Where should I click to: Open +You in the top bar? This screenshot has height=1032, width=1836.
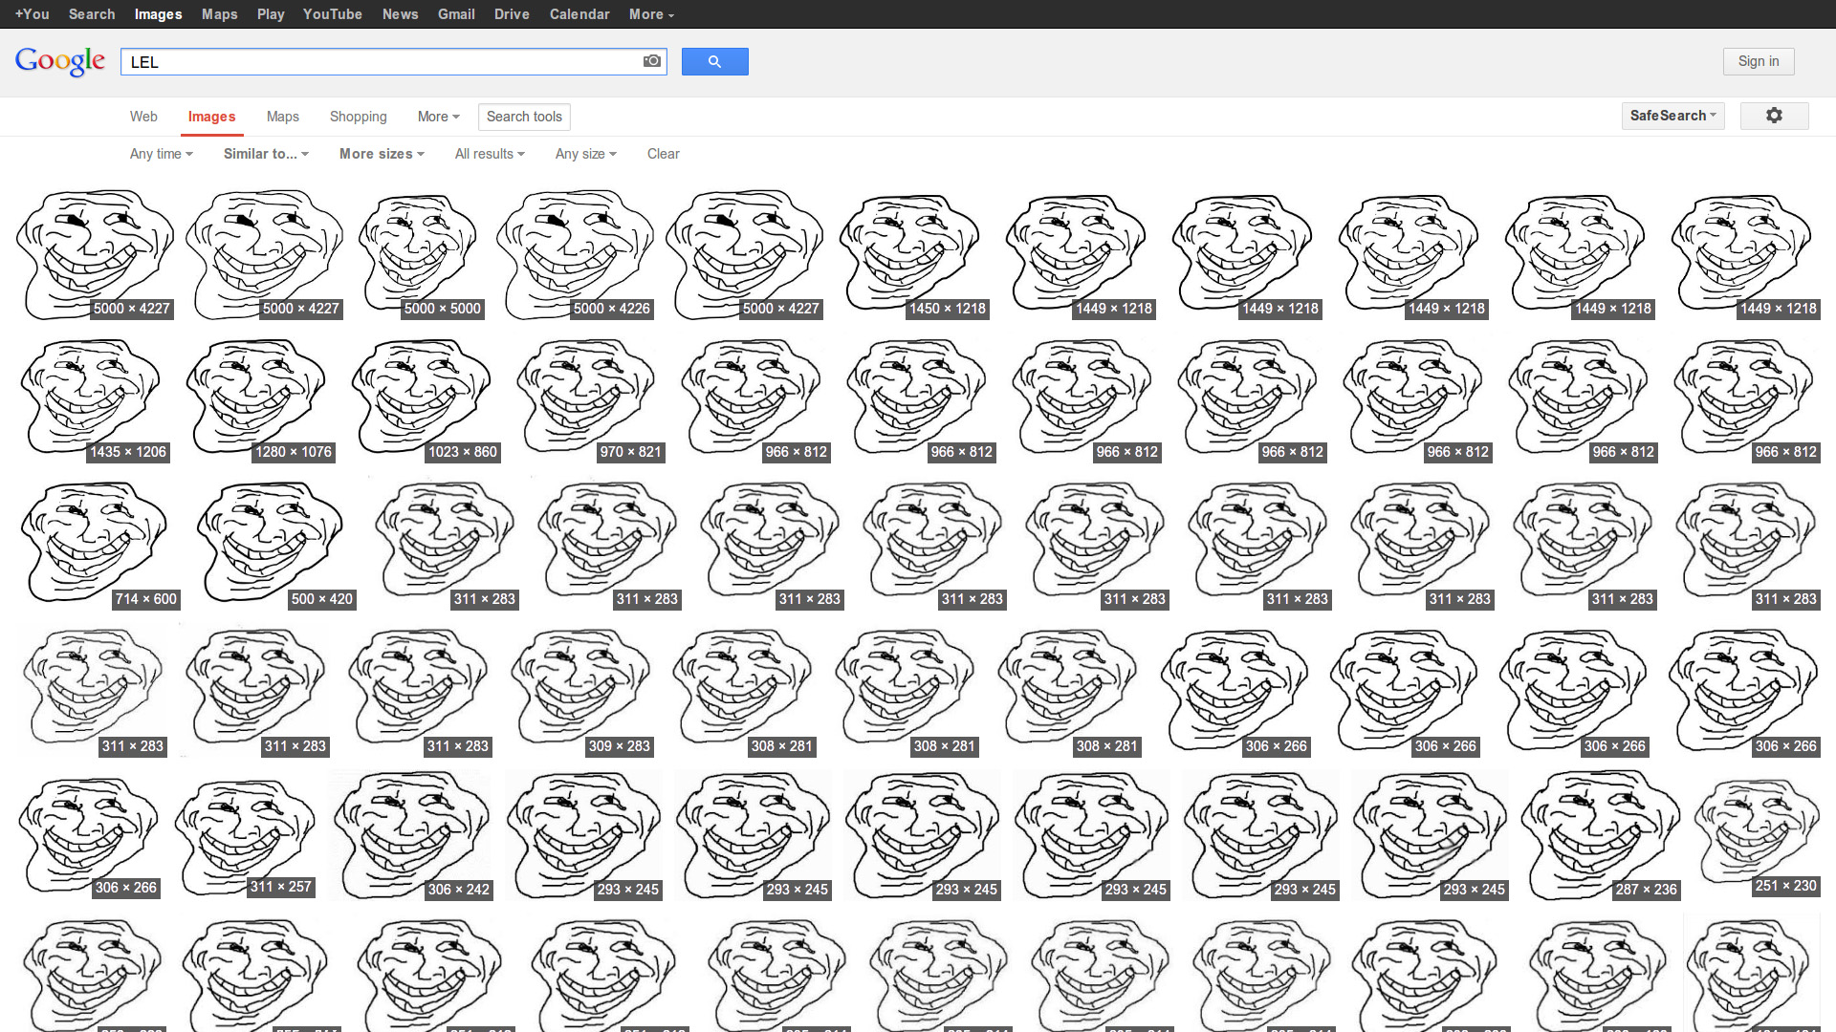[32, 14]
